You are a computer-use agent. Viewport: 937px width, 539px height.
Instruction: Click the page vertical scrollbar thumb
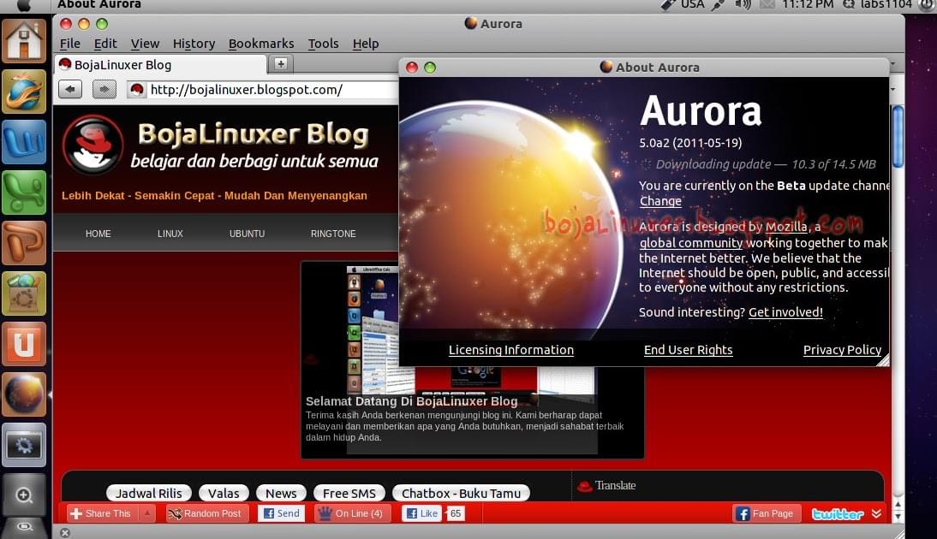tap(898, 136)
